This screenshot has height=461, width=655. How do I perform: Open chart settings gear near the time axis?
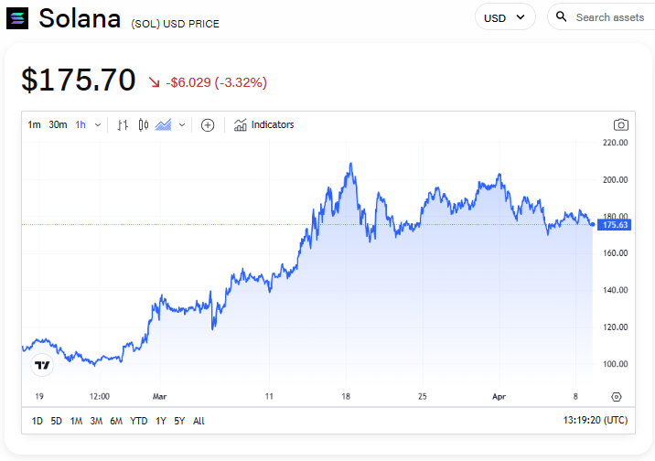pos(617,396)
